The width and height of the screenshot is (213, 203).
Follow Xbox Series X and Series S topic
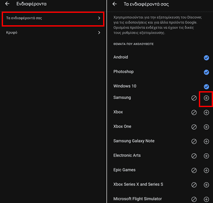click(206, 185)
